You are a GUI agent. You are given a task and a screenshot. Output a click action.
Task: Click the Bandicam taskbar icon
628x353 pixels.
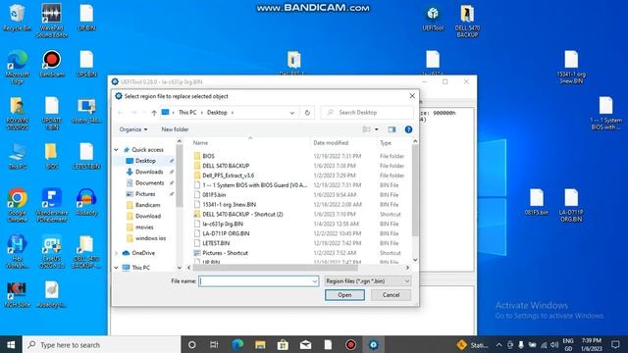click(x=350, y=344)
